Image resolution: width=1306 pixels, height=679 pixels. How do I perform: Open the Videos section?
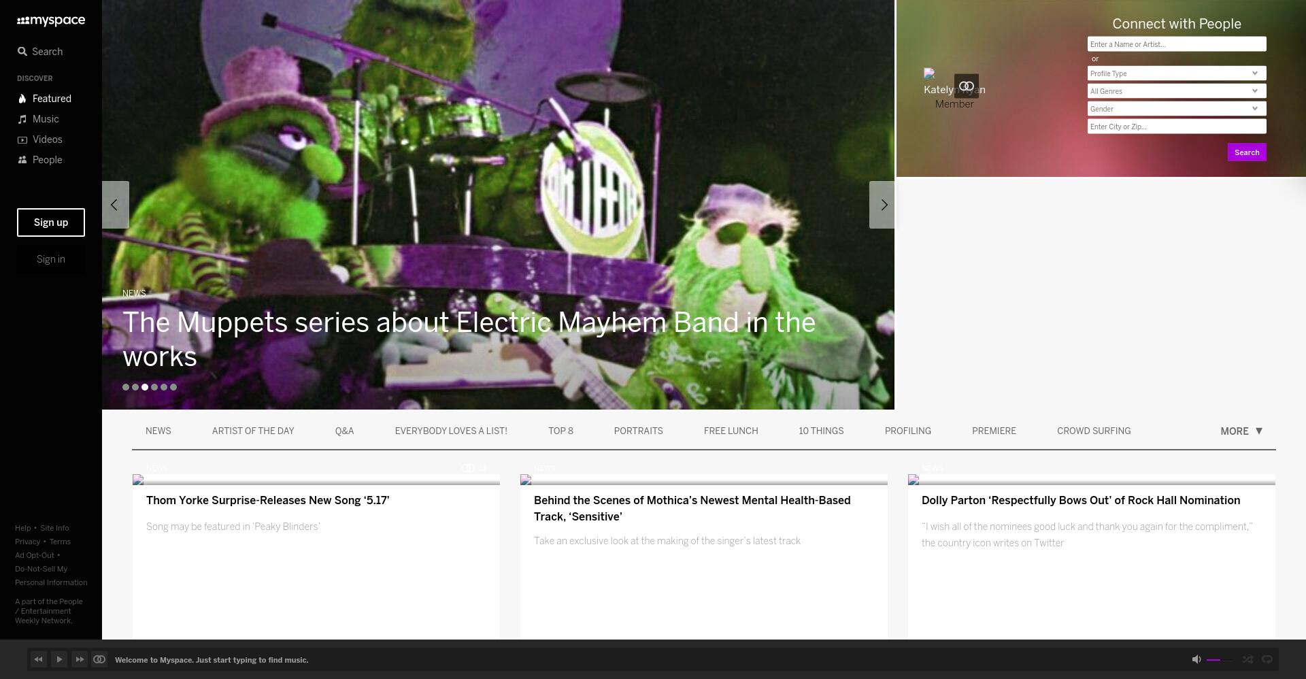click(x=39, y=139)
